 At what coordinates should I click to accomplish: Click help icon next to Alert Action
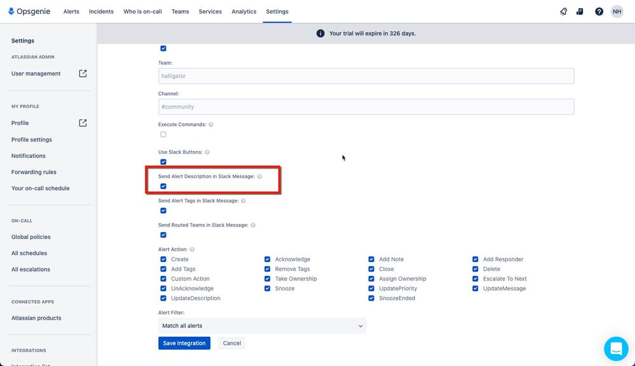193,250
